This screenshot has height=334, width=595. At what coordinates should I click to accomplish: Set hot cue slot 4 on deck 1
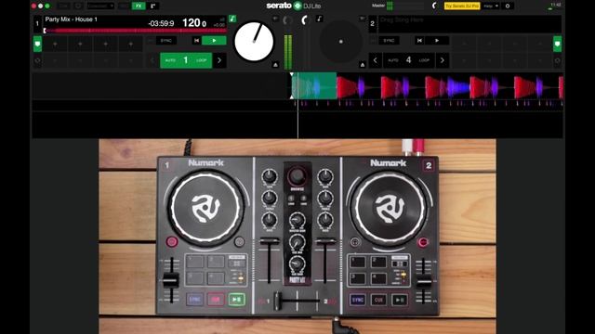pyautogui.click(x=130, y=45)
